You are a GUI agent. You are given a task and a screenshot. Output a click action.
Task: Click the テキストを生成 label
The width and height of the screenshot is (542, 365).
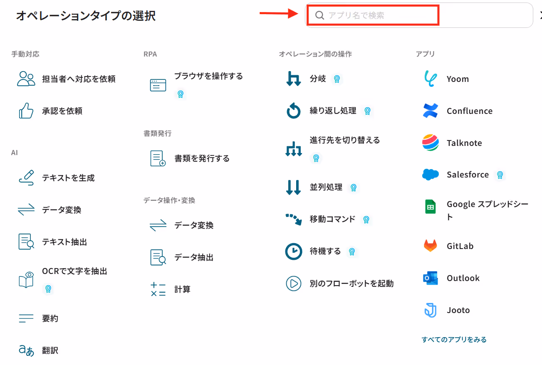(x=68, y=178)
